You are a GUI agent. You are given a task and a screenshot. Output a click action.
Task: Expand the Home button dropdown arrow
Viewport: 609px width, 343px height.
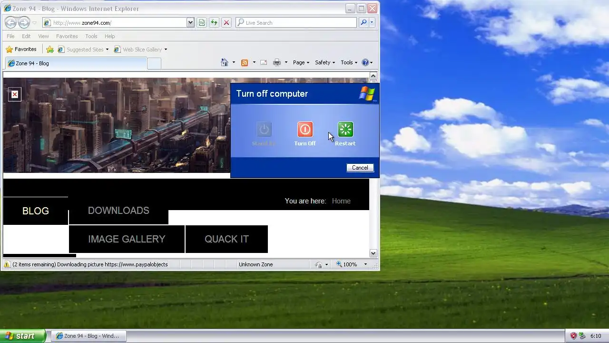234,62
